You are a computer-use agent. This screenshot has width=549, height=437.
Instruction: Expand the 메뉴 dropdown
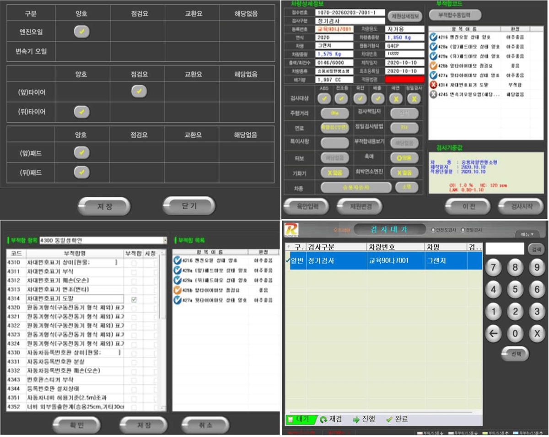click(527, 234)
